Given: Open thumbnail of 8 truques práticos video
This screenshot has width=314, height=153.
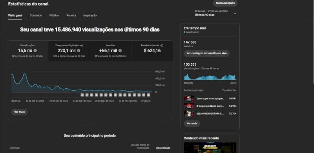Looking at the screenshot, I should click(189, 106).
